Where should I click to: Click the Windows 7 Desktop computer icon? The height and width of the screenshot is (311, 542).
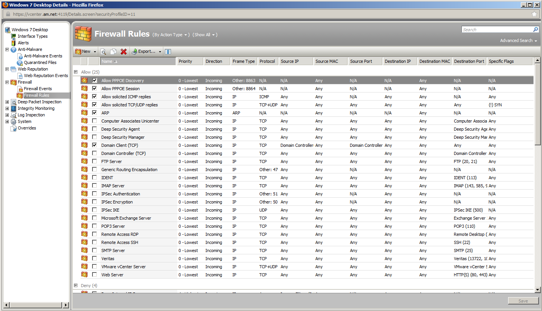tap(7, 30)
